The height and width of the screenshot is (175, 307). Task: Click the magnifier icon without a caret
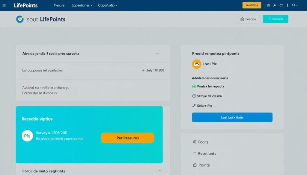click(x=275, y=5)
